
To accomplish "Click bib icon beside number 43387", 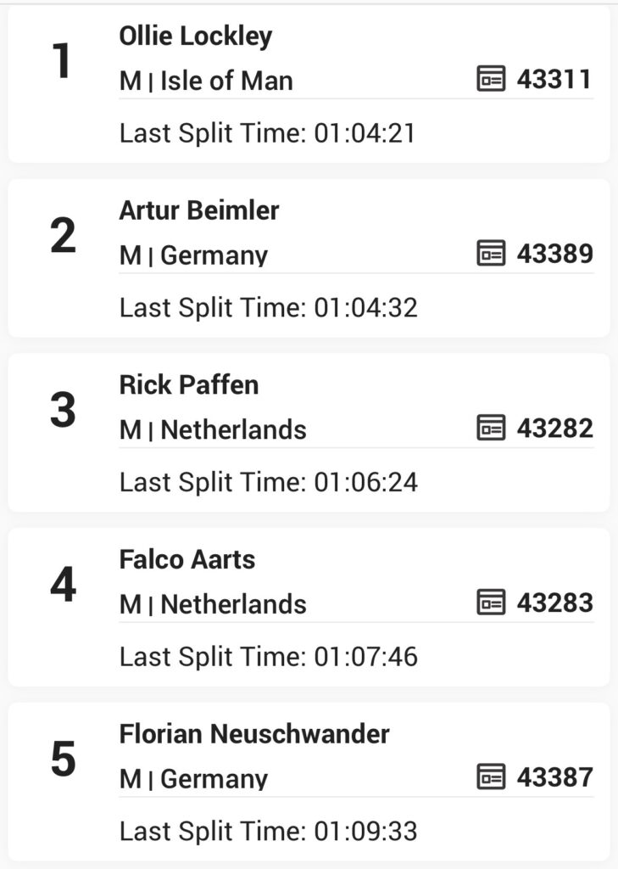I will coord(491,776).
